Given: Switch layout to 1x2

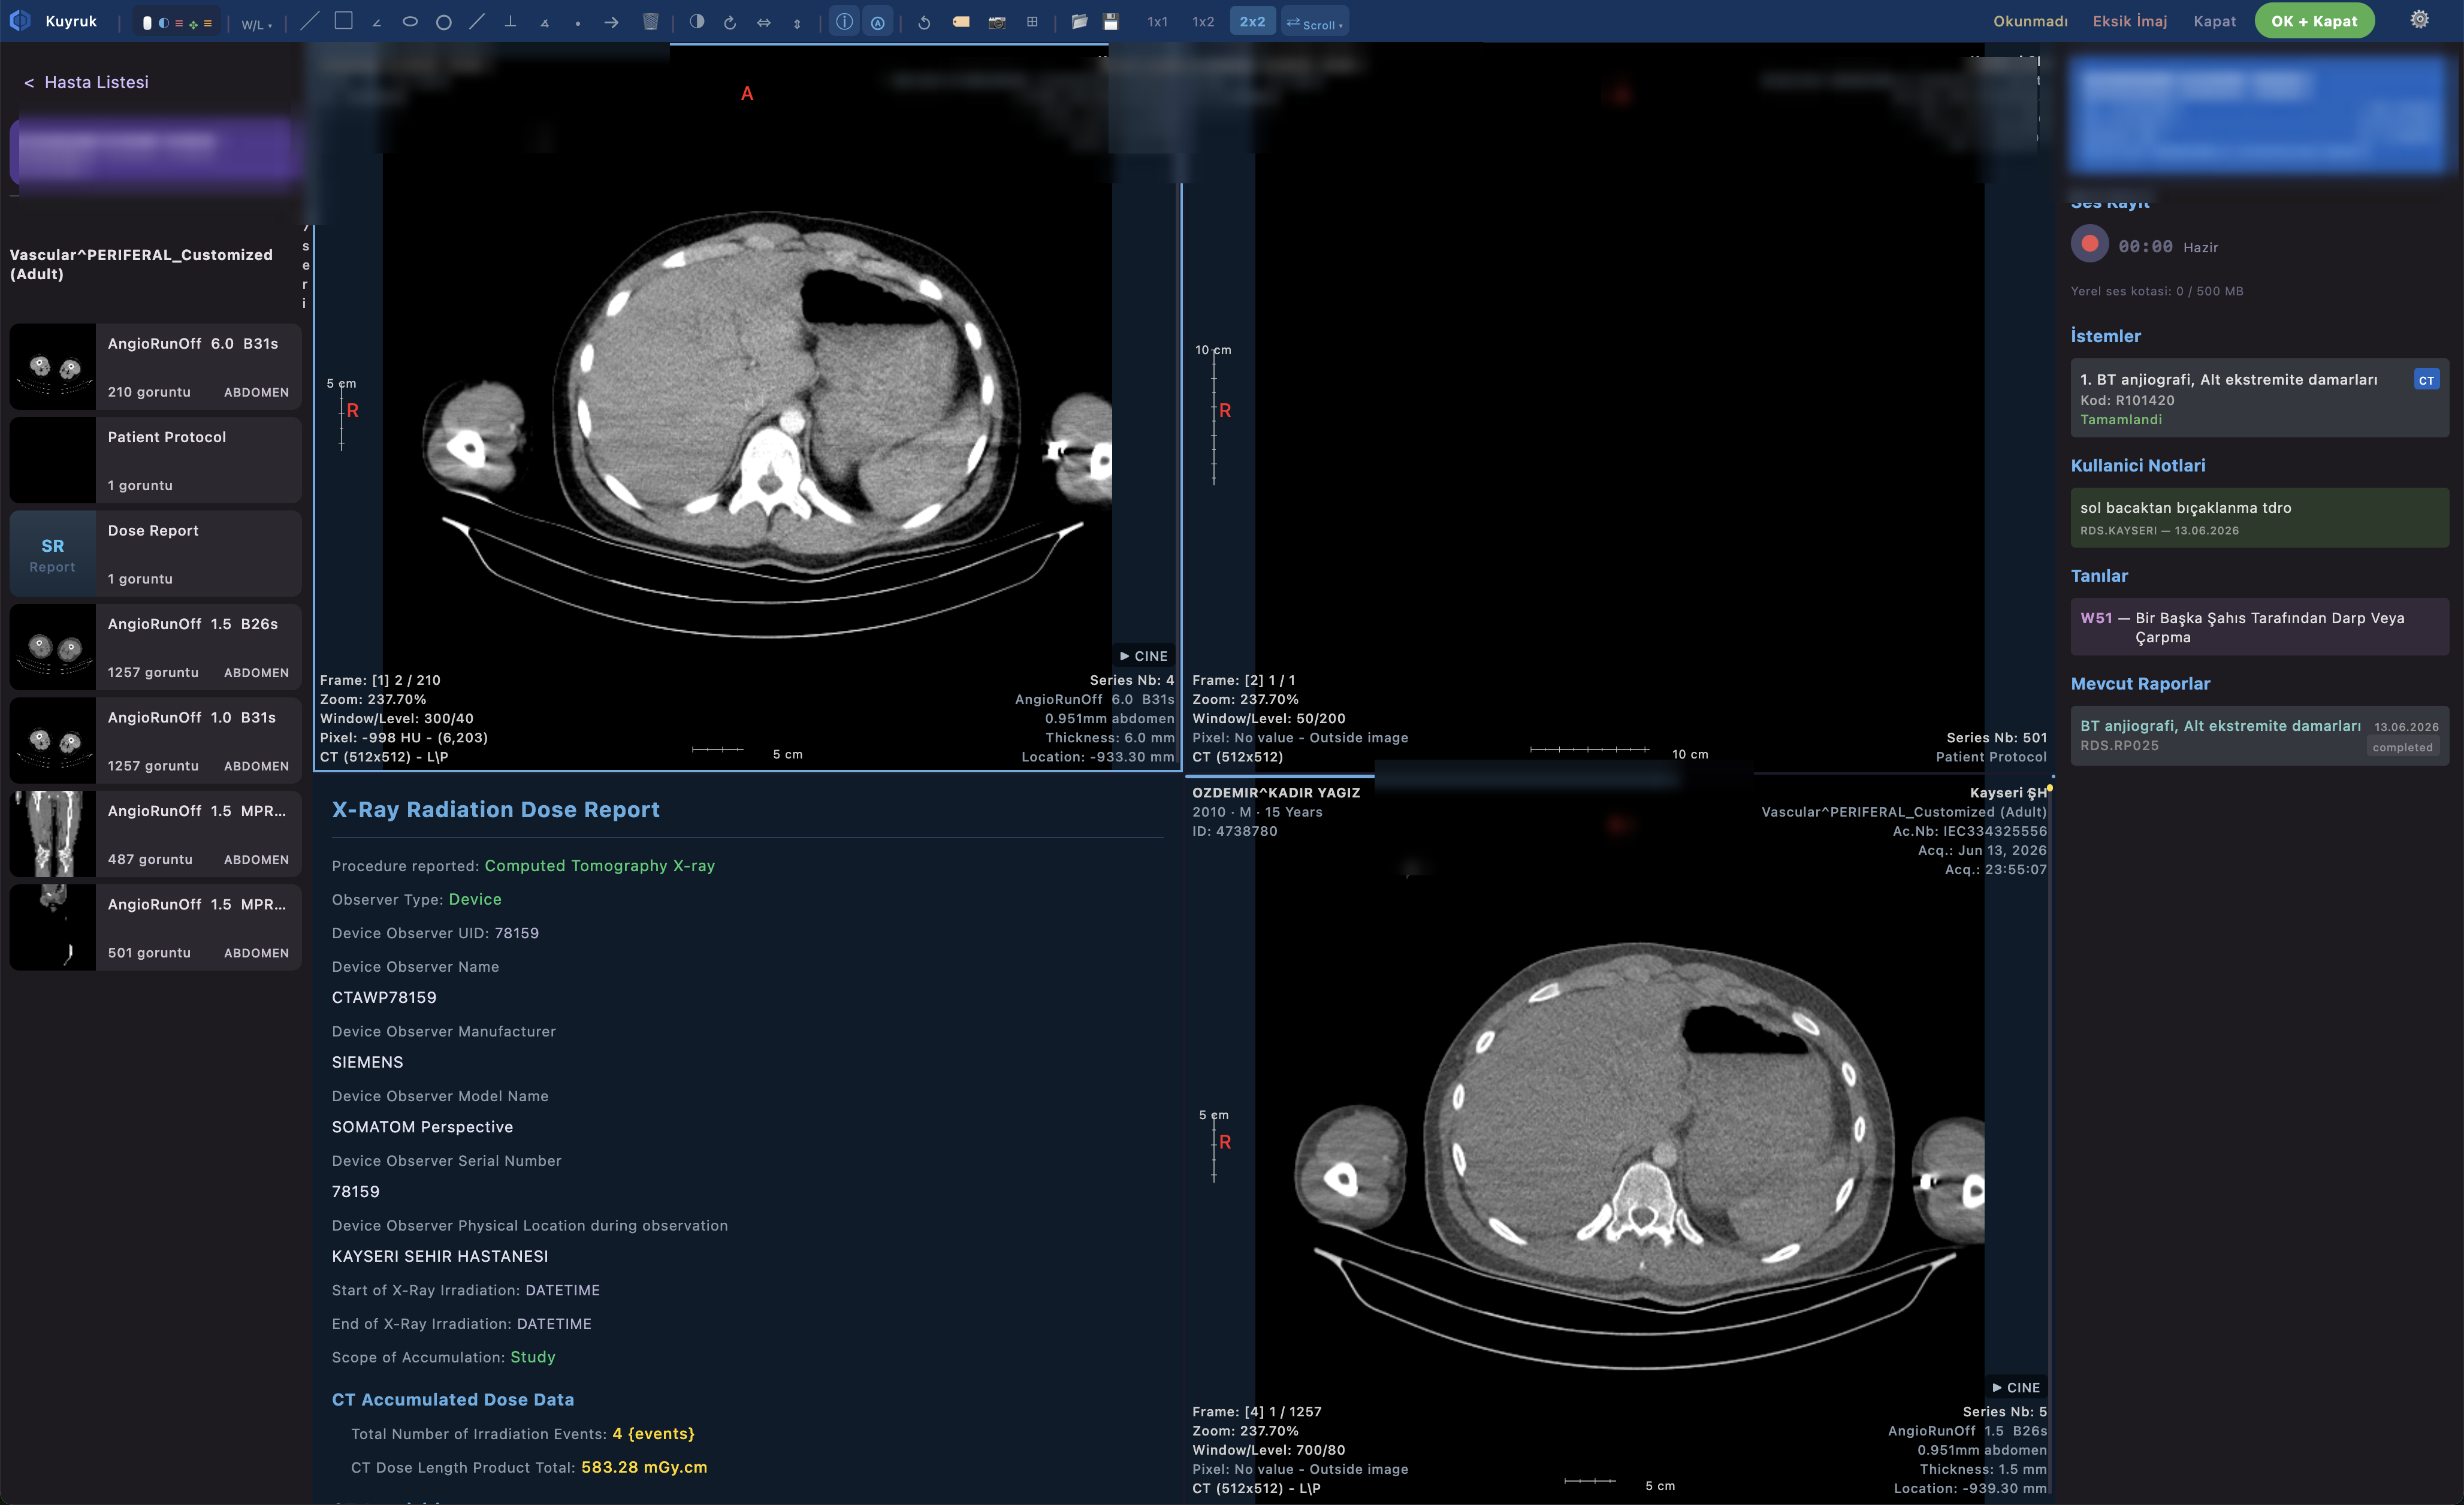Looking at the screenshot, I should 1203,21.
